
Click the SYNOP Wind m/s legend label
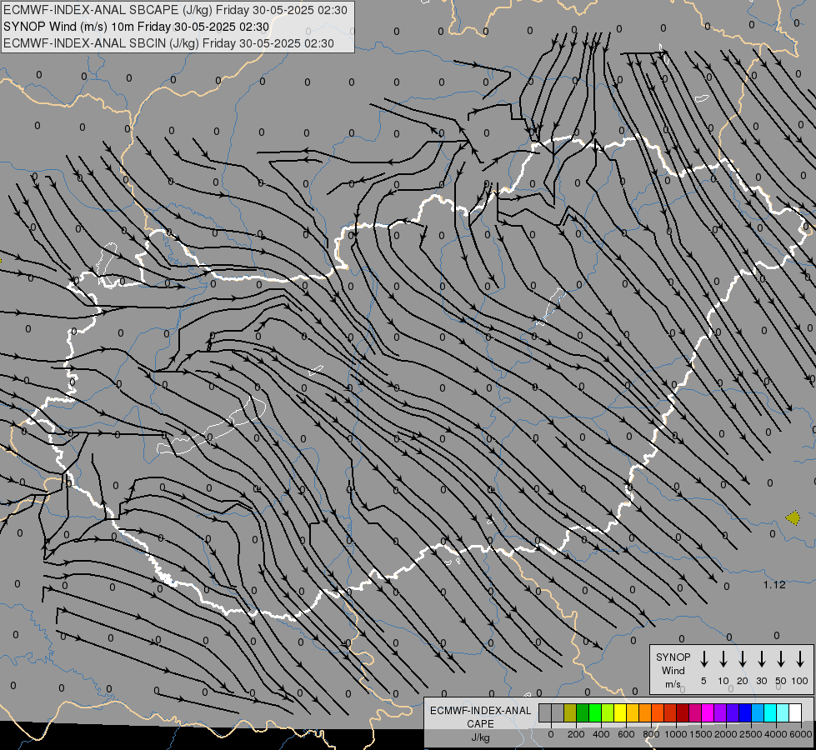(673, 670)
